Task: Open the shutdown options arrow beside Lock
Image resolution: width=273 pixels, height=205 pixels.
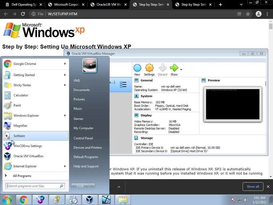Action: point(92,186)
